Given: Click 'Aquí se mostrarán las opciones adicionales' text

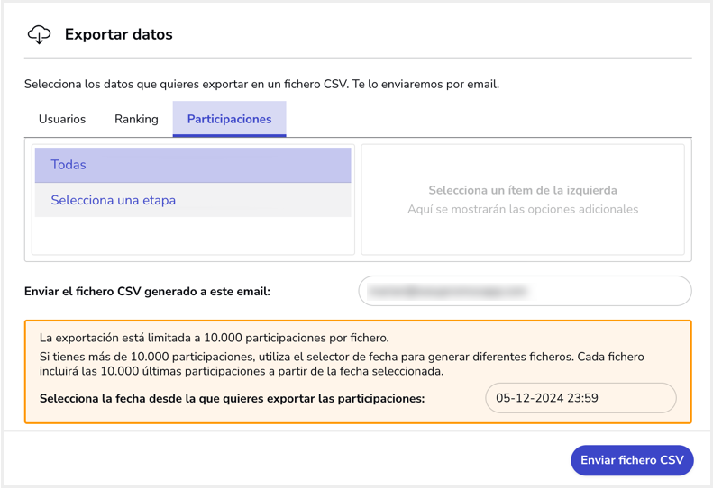Looking at the screenshot, I should [523, 209].
